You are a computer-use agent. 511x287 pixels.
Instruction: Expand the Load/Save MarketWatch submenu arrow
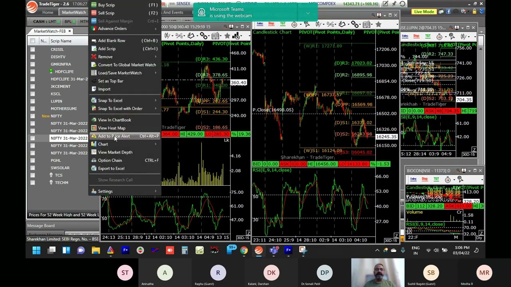pyautogui.click(x=156, y=73)
